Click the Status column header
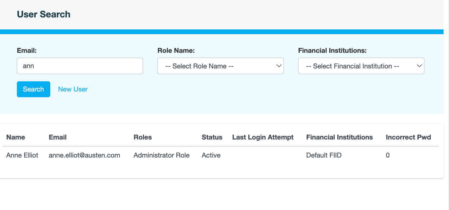Image resolution: width=449 pixels, height=210 pixels. 212,137
